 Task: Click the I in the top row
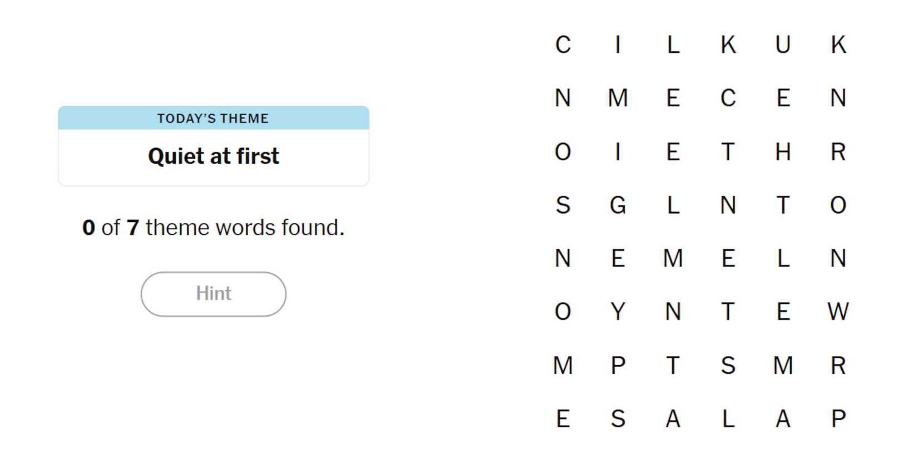click(x=618, y=45)
